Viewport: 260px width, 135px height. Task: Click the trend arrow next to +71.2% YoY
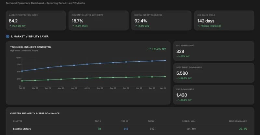click(x=149, y=49)
